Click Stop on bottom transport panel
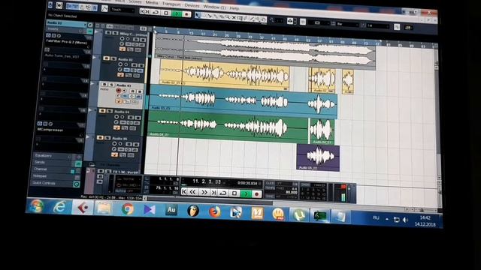Viewport: 481px width, 270px height. point(234,193)
